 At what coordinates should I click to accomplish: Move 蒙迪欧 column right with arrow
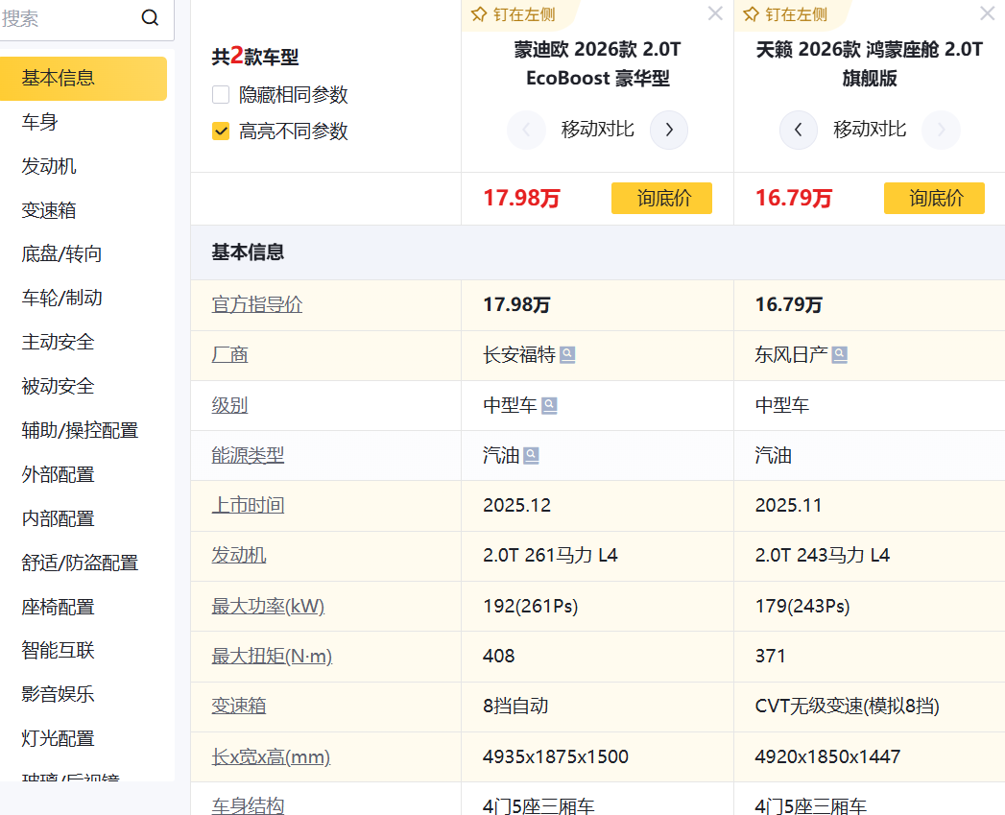point(669,130)
